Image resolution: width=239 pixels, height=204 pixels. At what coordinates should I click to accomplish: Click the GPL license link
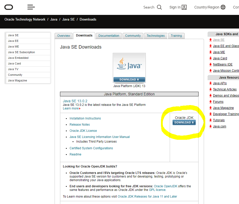pyautogui.click(x=157, y=190)
